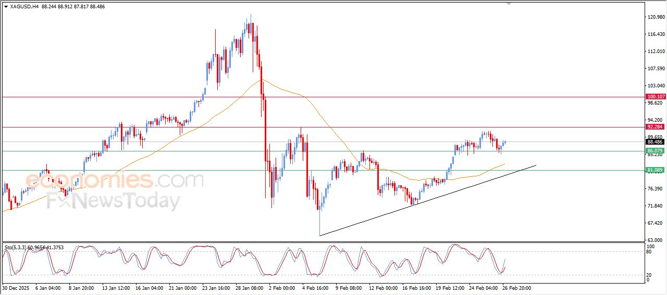Image resolution: width=667 pixels, height=295 pixels.
Task: Click the black 88.486 current price label
Action: [x=655, y=142]
